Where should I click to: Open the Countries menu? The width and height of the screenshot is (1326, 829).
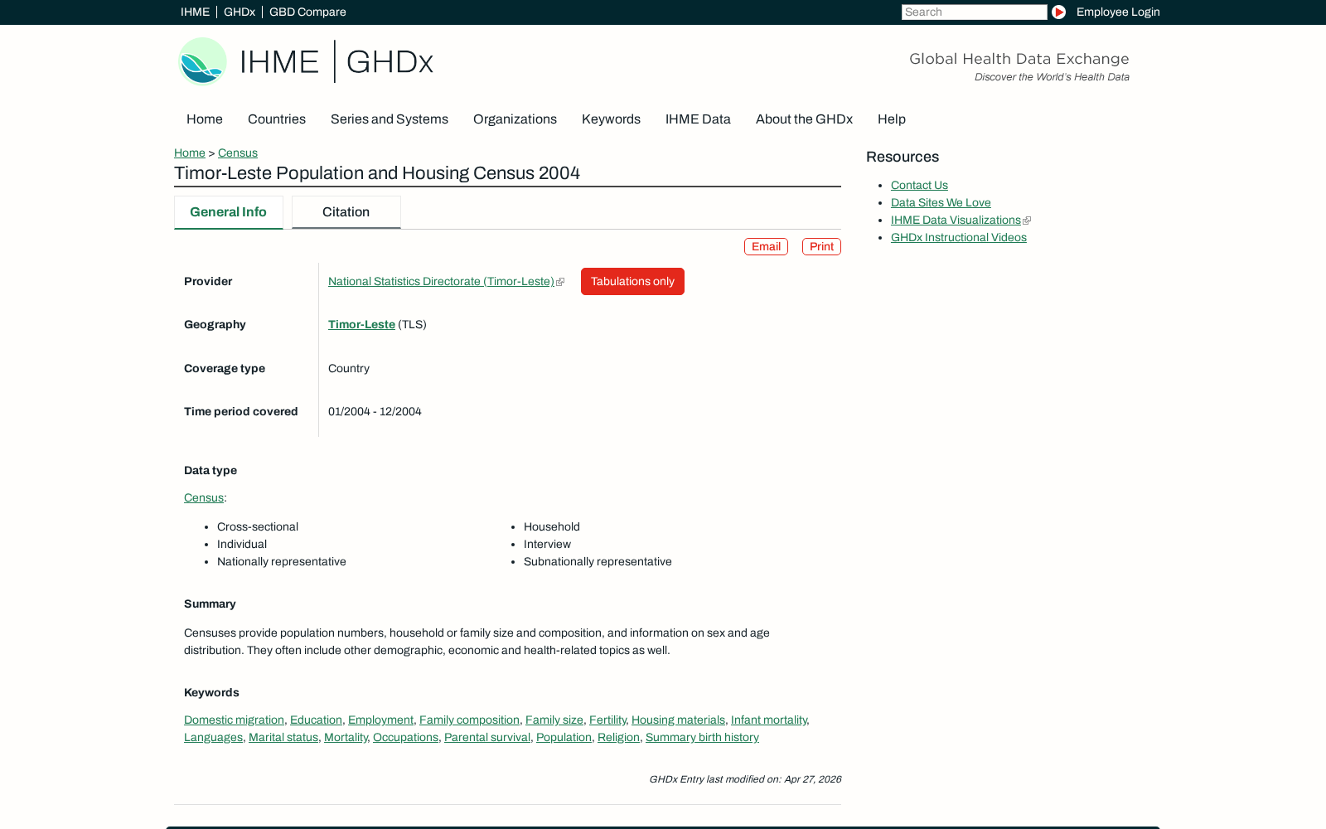click(x=277, y=119)
